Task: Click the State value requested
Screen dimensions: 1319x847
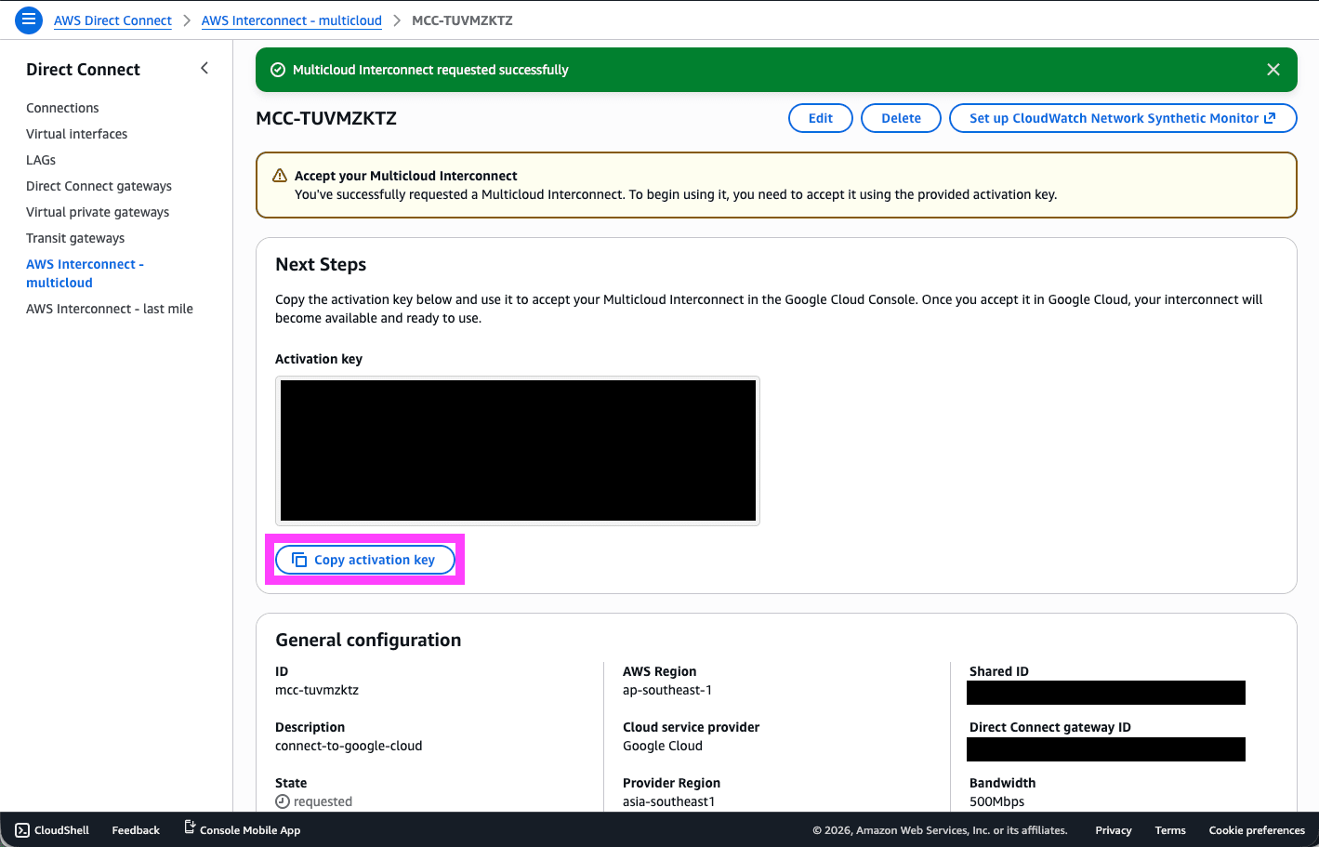Action: (323, 801)
